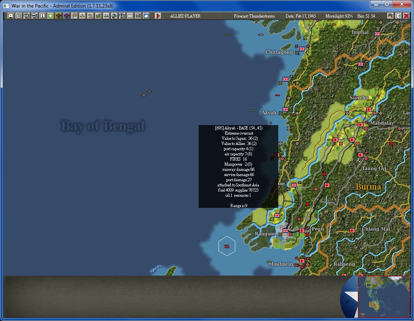This screenshot has width=414, height=321.
Task: Toggle the weather cloud overlay icon
Action: coord(146,16)
